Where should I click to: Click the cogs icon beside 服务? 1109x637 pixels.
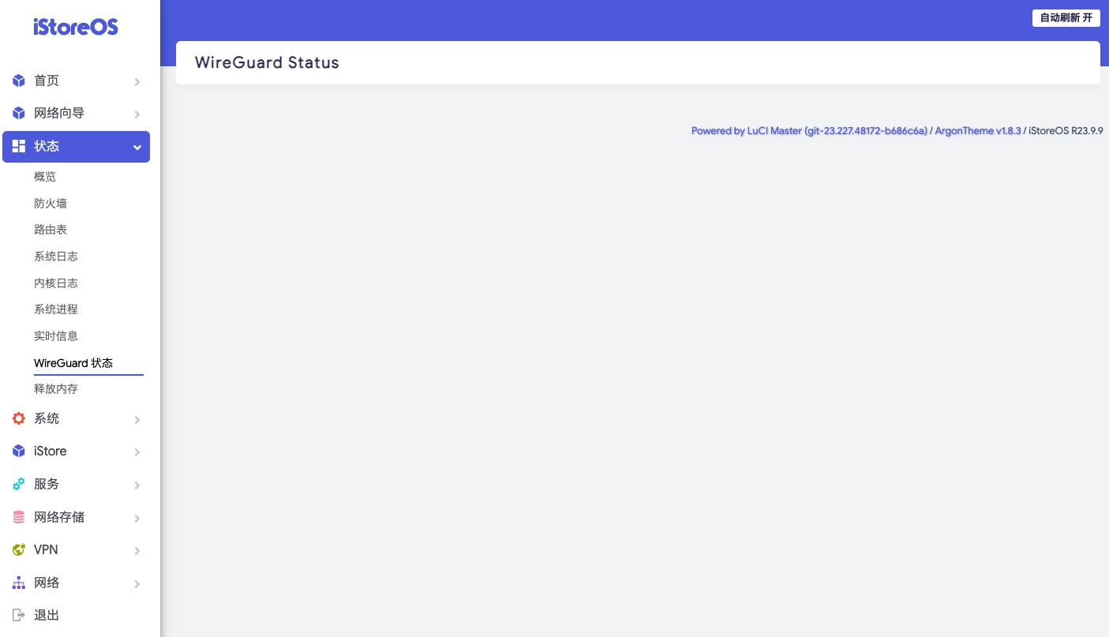(x=19, y=484)
